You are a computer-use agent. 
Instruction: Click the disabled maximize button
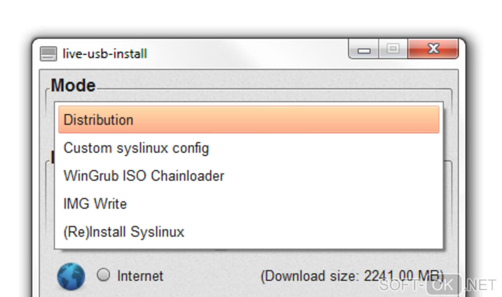(x=393, y=49)
